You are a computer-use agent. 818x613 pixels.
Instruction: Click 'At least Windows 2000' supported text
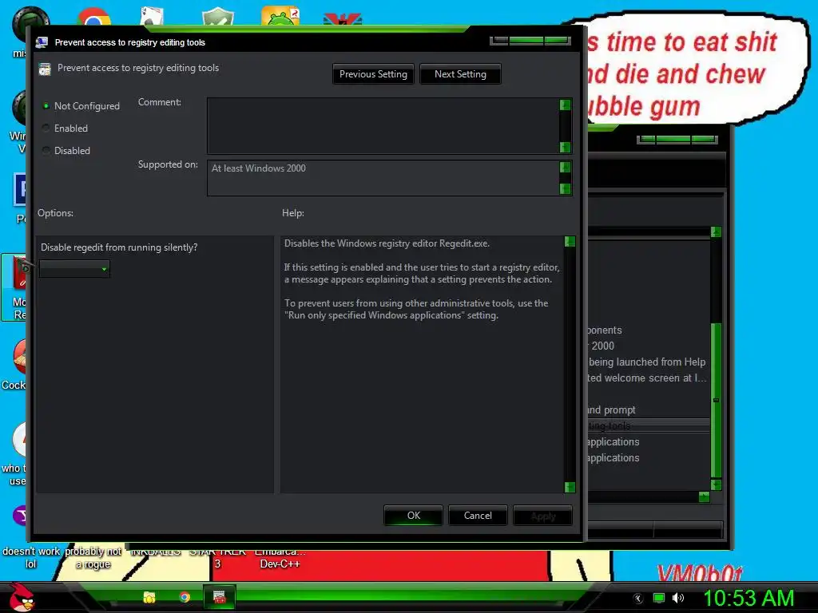click(259, 168)
